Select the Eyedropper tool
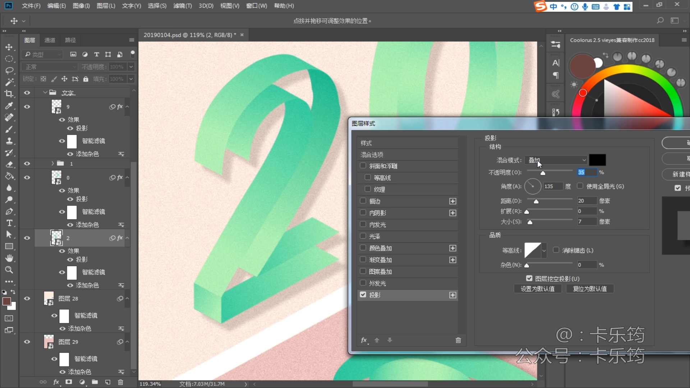The width and height of the screenshot is (690, 388). (x=9, y=106)
